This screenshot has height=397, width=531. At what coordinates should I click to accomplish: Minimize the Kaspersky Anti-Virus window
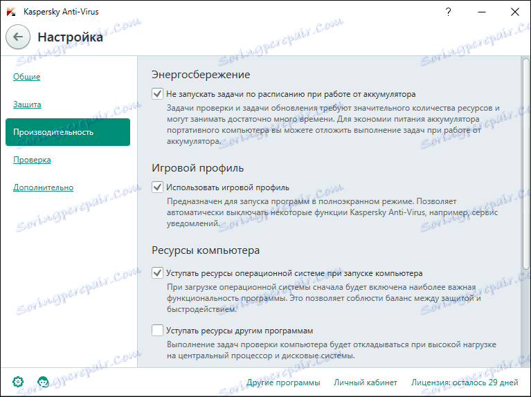pos(482,12)
